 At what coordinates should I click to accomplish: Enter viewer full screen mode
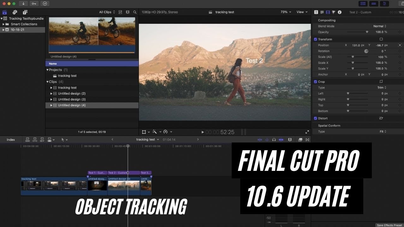pyautogui.click(x=307, y=132)
